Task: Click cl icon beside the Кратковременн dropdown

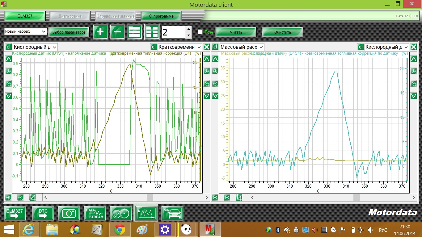Action: [x=154, y=47]
